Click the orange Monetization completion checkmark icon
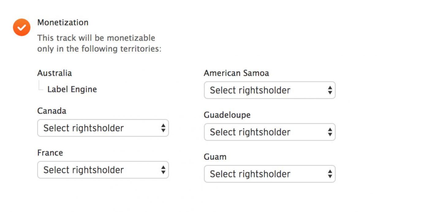Viewport: 424px width, 212px height. 21,27
